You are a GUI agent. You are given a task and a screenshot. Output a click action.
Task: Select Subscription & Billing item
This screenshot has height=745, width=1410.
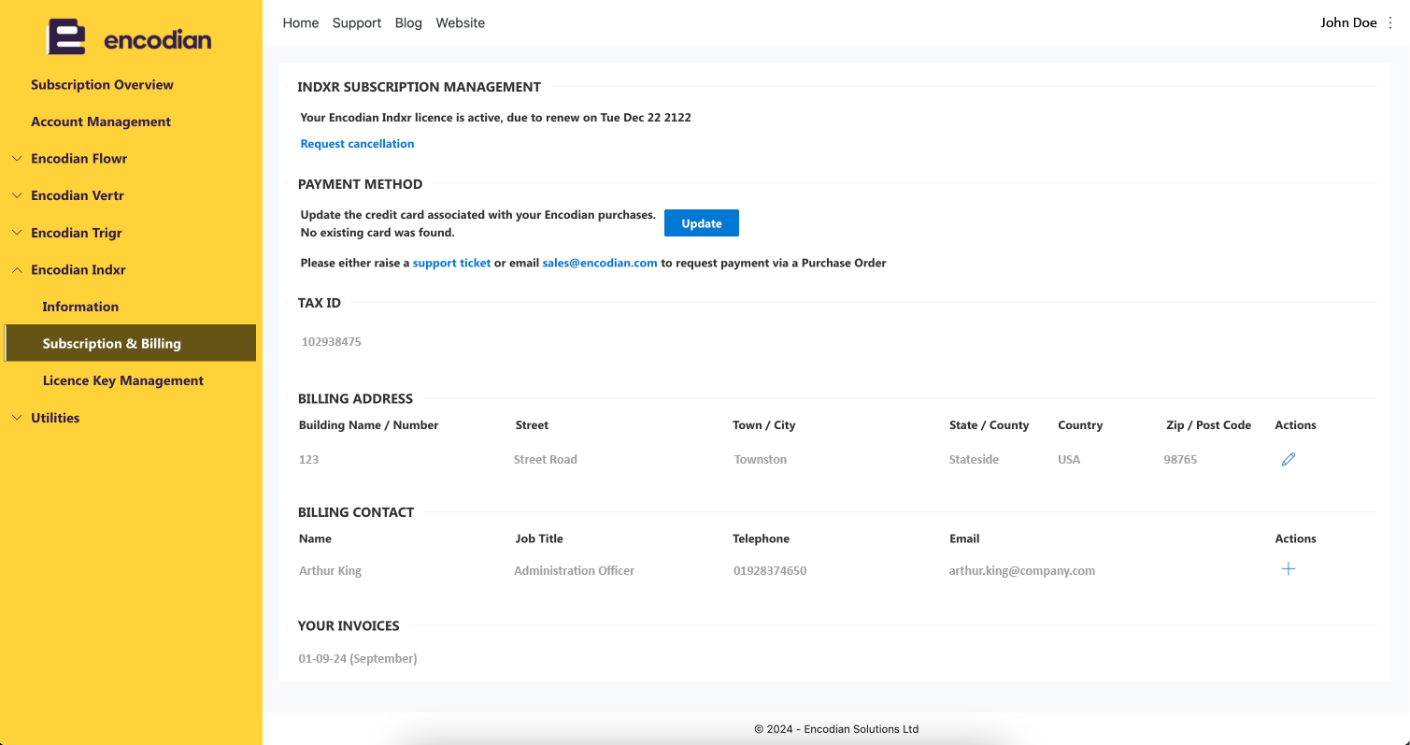click(x=130, y=343)
